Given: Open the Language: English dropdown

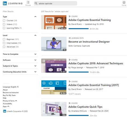Looking at the screenshot, I should pos(11,87).
